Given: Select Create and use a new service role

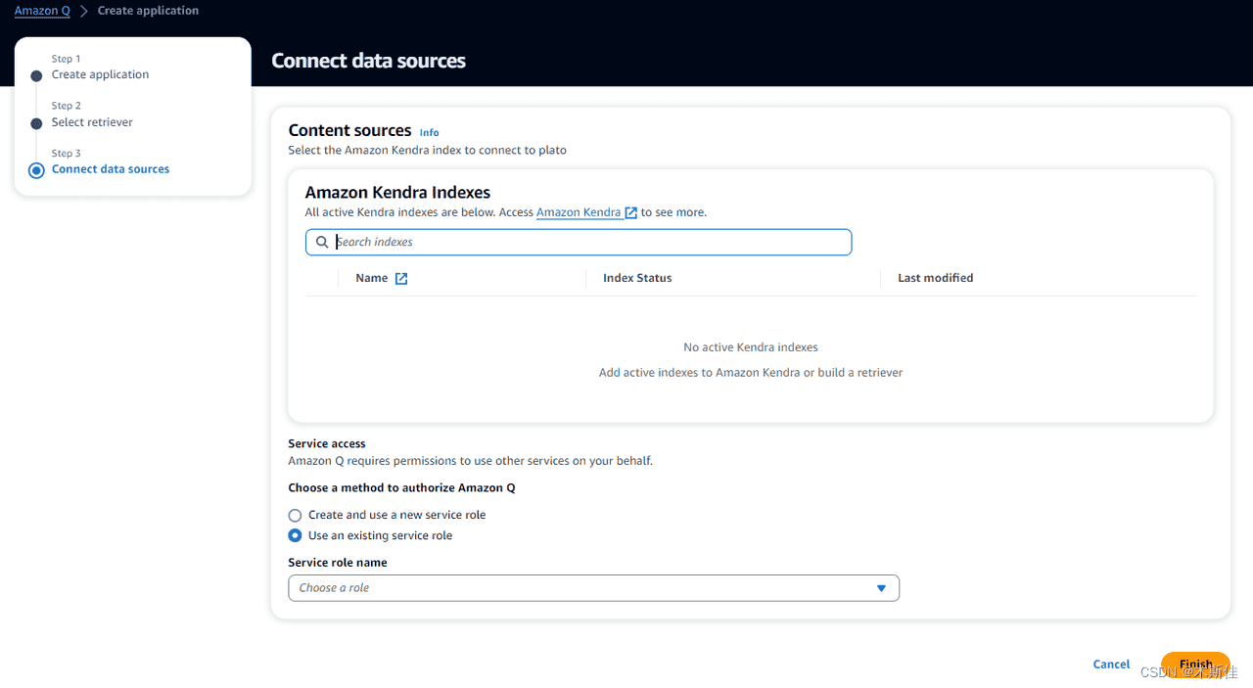Looking at the screenshot, I should [x=295, y=515].
